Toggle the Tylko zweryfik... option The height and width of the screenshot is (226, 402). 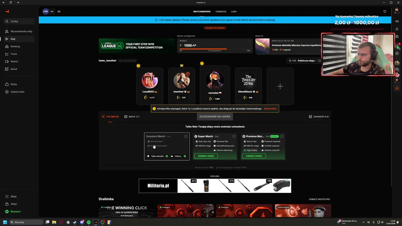tap(158, 156)
